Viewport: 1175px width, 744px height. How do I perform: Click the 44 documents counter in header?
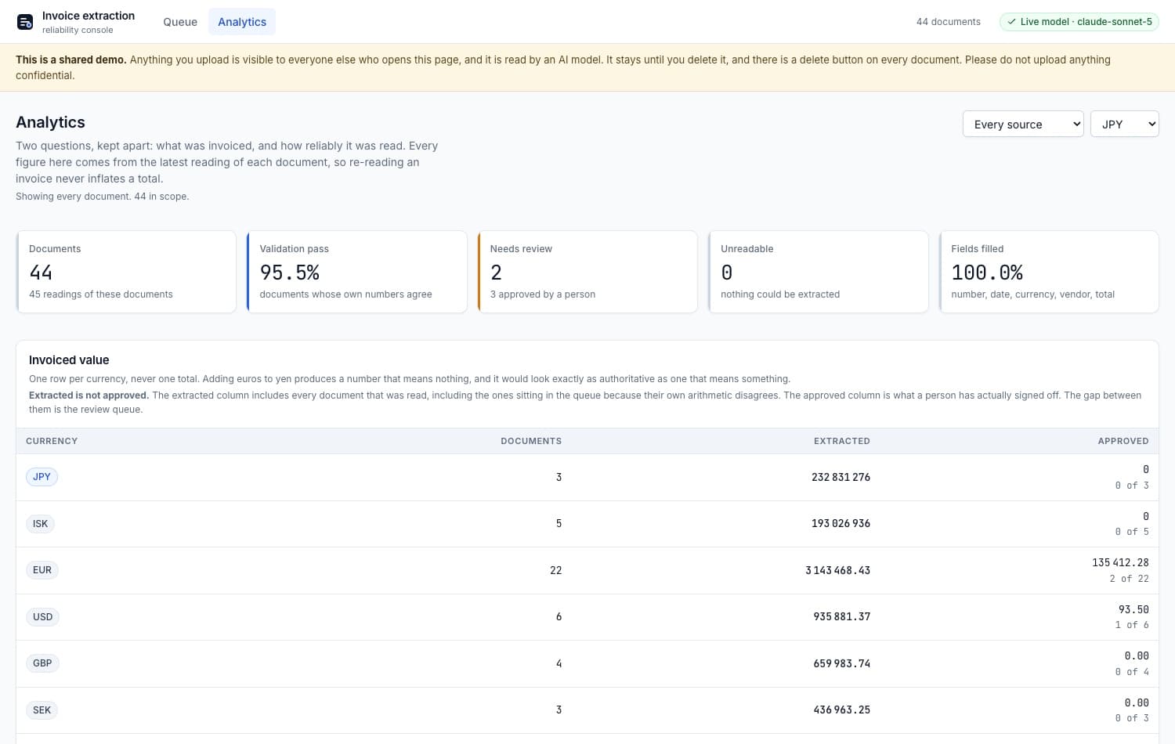[x=948, y=22]
